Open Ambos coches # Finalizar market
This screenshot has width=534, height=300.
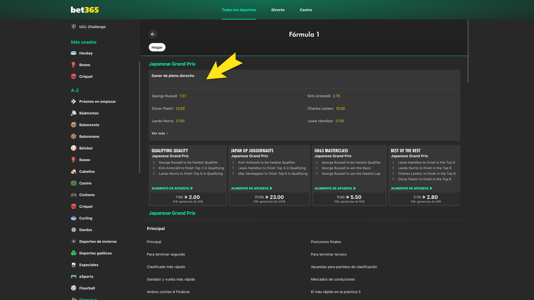click(x=168, y=292)
